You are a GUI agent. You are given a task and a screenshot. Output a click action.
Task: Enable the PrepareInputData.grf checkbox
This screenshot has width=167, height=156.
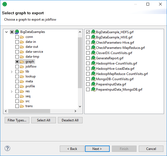click(88, 84)
